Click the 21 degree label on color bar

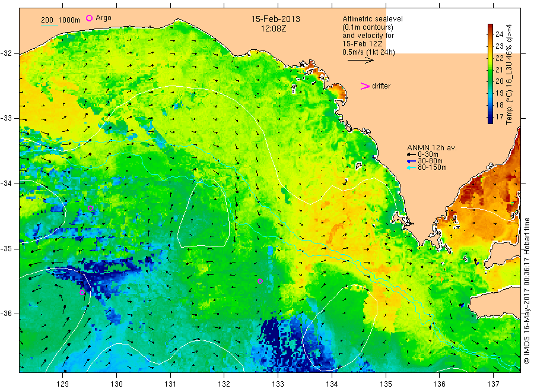(499, 69)
